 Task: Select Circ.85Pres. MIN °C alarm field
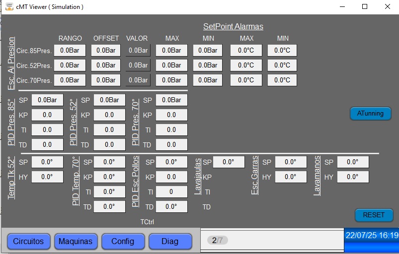282,50
